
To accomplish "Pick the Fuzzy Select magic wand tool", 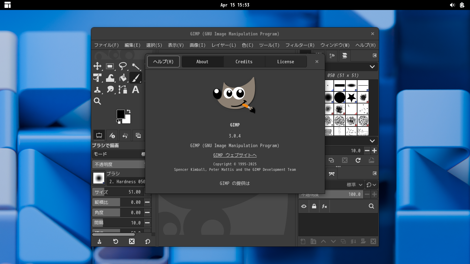I will pyautogui.click(x=136, y=66).
